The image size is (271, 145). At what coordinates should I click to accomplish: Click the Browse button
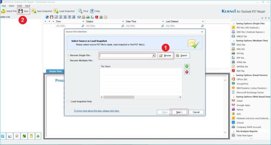(x=165, y=56)
